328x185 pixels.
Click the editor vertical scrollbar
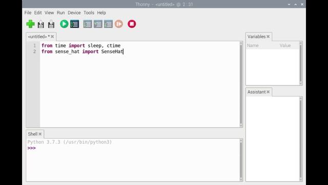click(x=241, y=84)
